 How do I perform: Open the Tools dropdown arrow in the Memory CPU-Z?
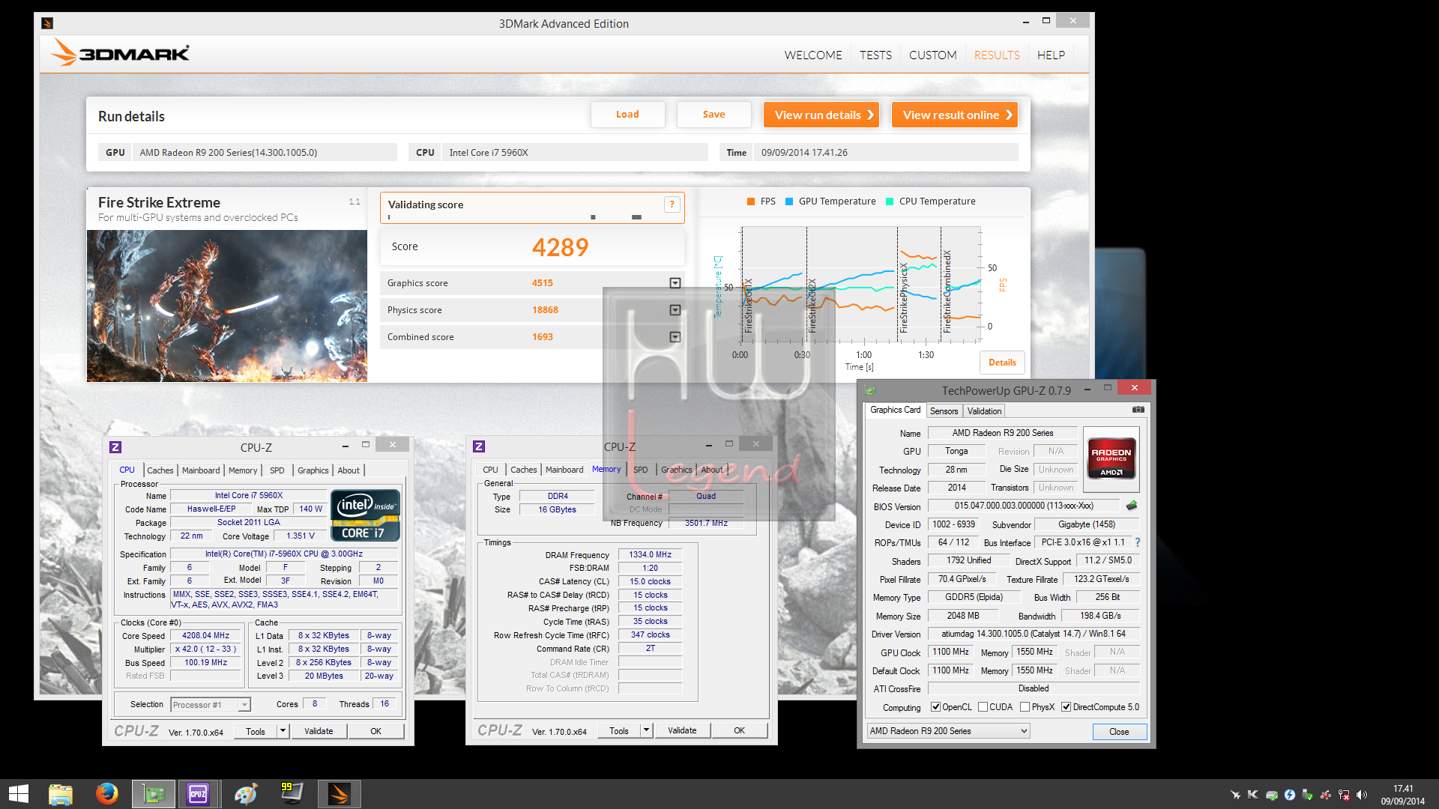[x=646, y=730]
